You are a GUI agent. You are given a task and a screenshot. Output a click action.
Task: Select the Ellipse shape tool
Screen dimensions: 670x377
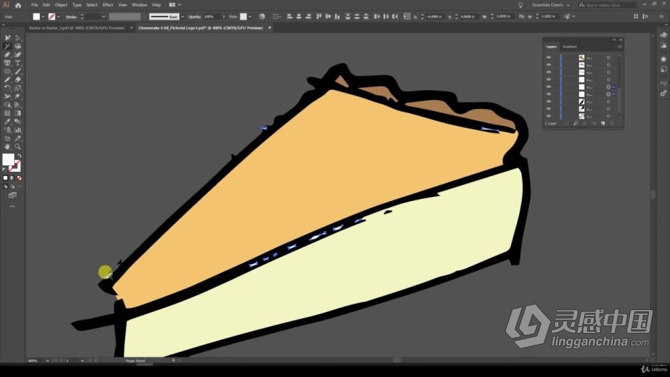pyautogui.click(x=7, y=71)
